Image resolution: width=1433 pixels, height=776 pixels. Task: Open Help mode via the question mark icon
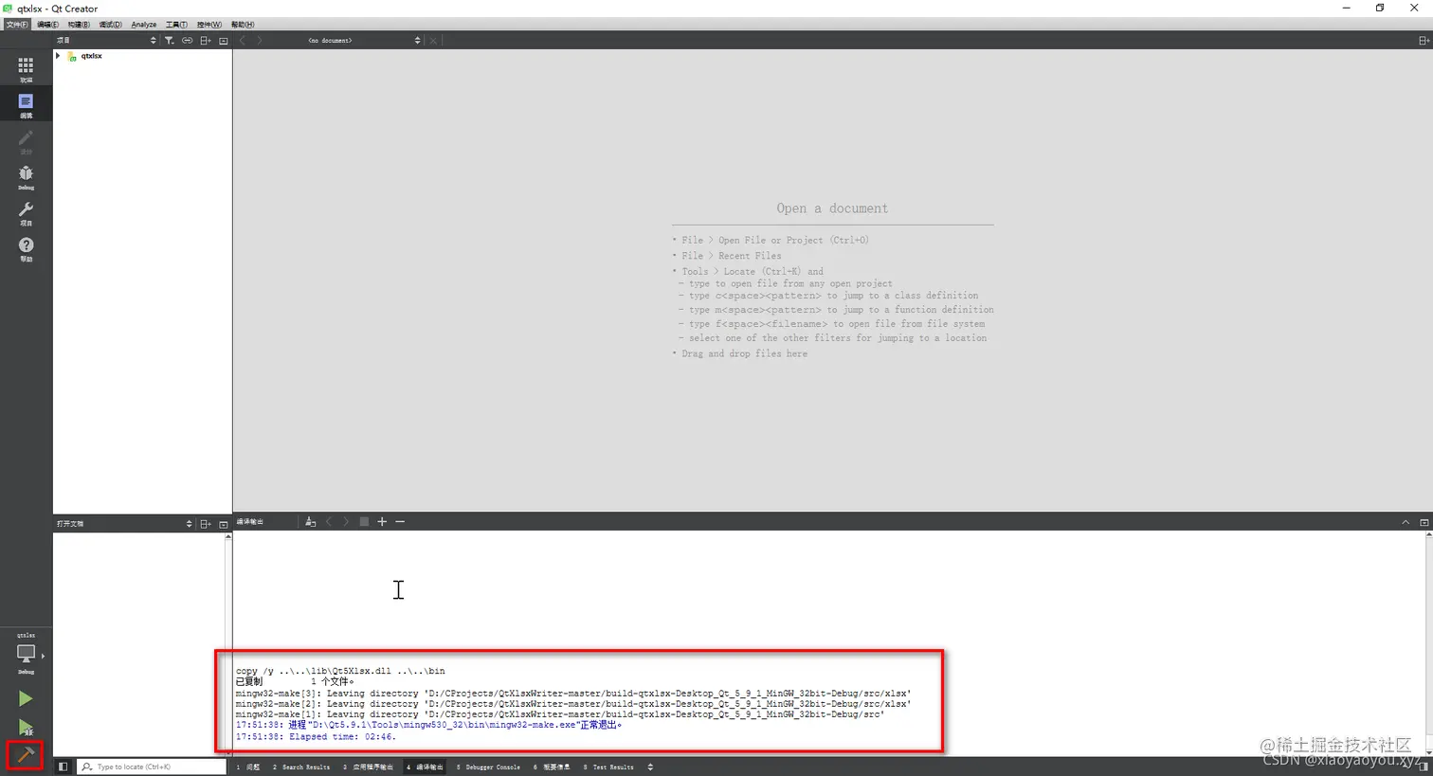tap(26, 248)
